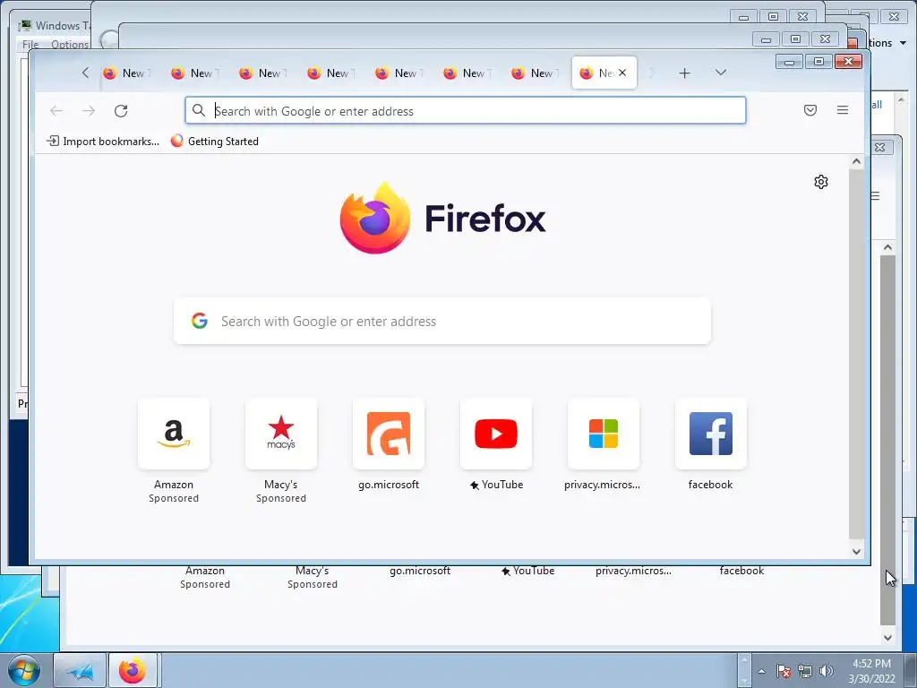Open Options menu in Windows Task Manager
Viewport: 917px width, 688px height.
(x=70, y=45)
